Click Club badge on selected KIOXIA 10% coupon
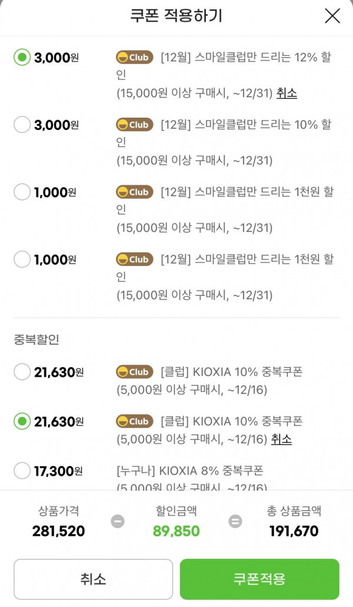 [x=135, y=421]
